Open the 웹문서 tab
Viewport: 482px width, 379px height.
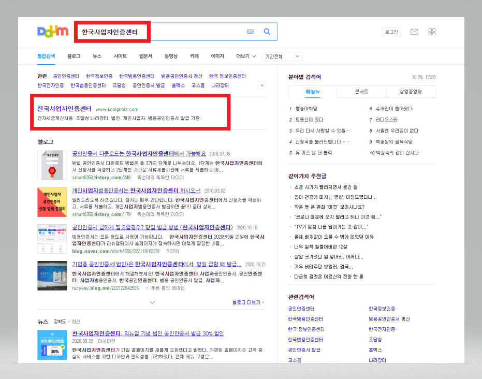pos(145,56)
